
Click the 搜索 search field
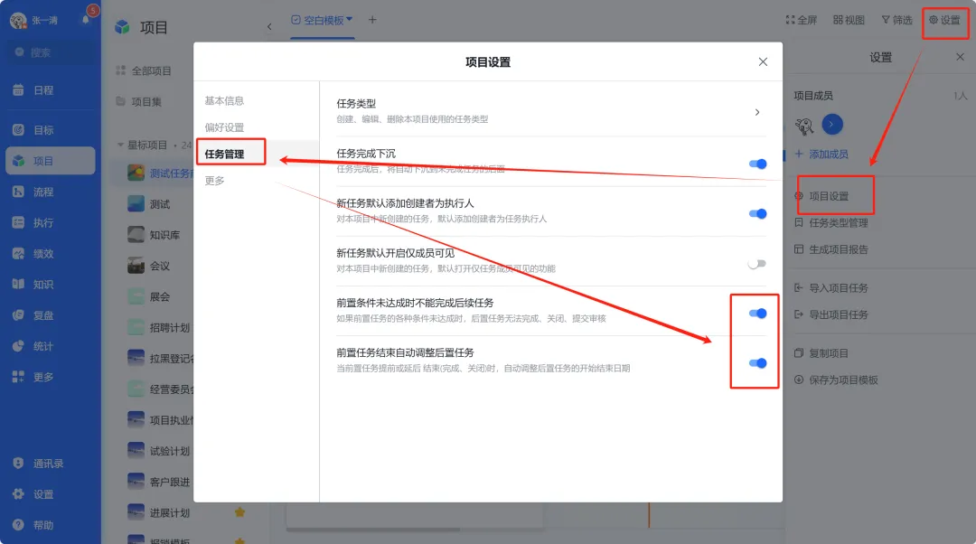pos(51,52)
